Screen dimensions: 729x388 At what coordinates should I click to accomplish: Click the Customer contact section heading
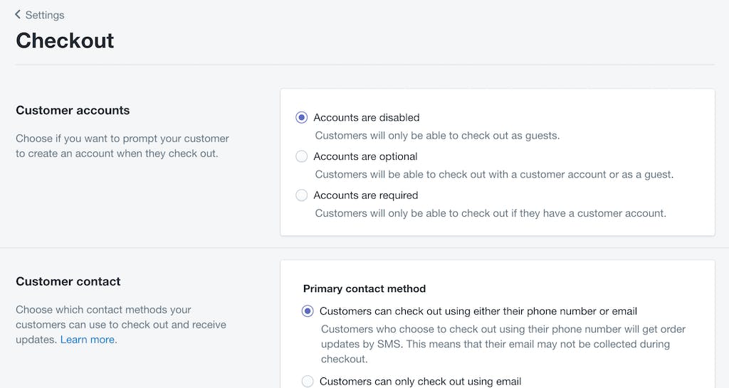68,281
